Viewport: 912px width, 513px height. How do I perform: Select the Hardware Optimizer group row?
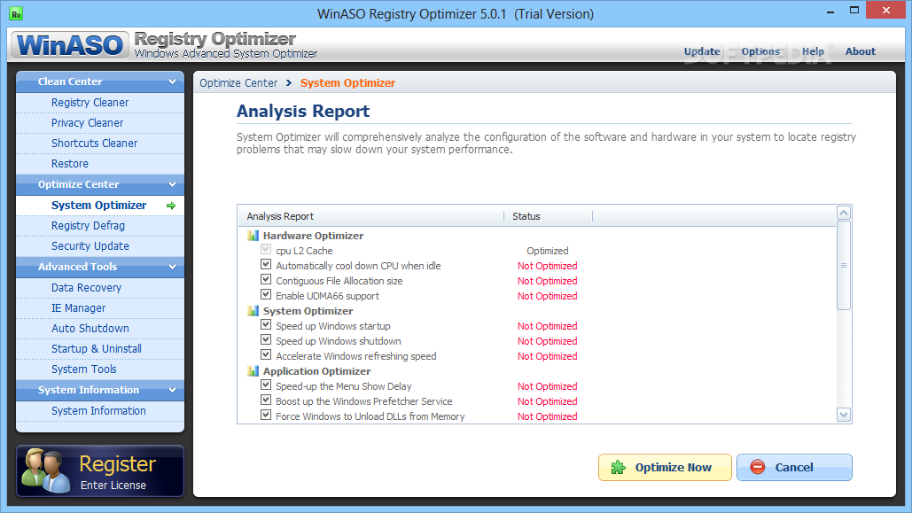pos(313,236)
